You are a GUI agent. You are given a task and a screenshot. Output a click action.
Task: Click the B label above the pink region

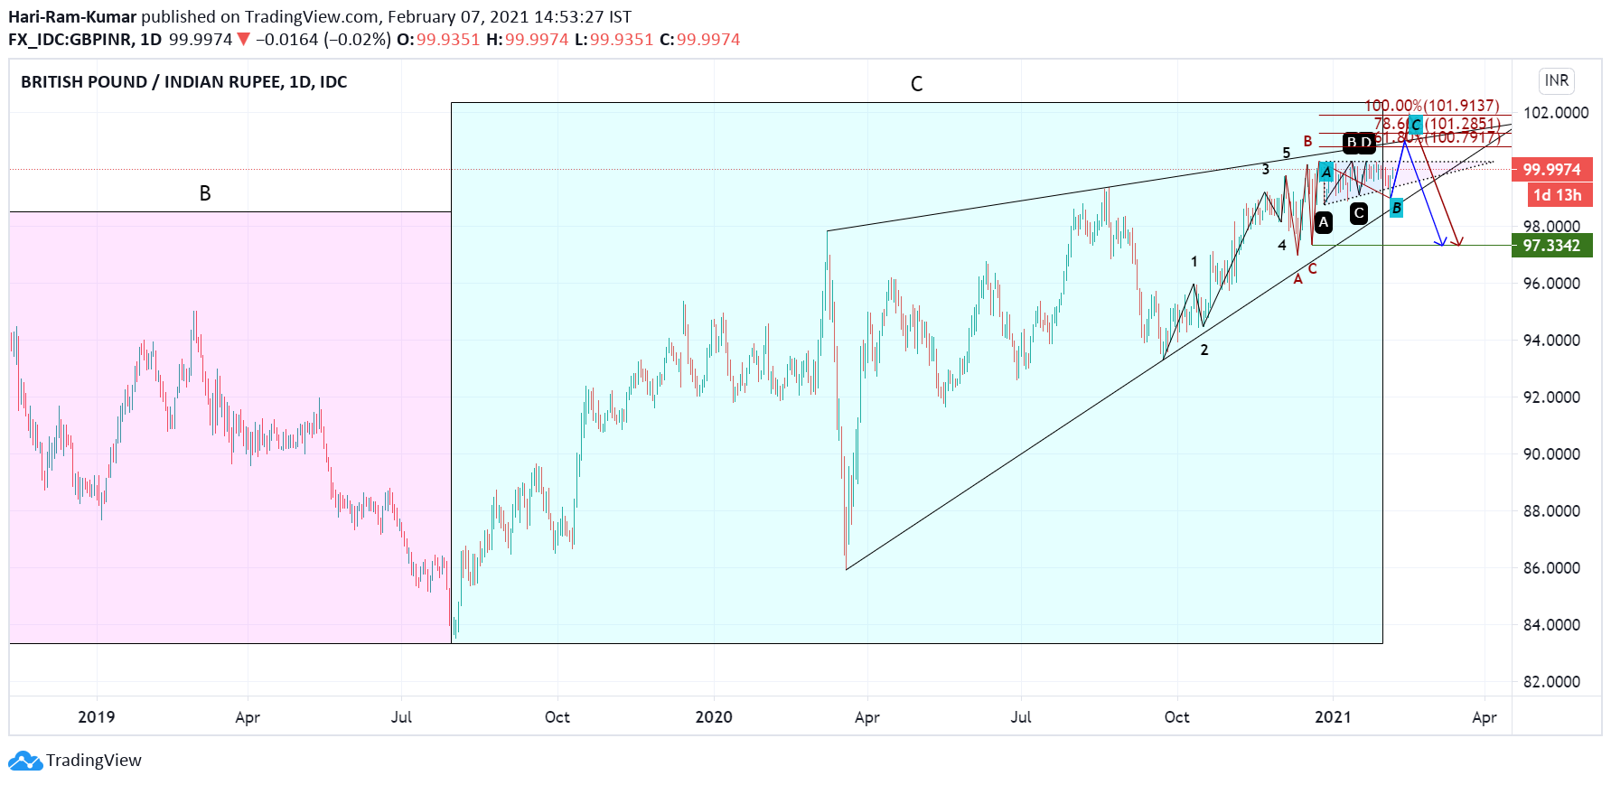click(x=205, y=193)
